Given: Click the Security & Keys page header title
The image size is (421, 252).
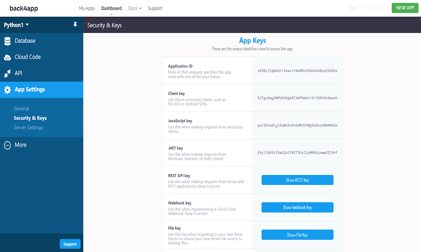Looking at the screenshot, I should tap(104, 25).
